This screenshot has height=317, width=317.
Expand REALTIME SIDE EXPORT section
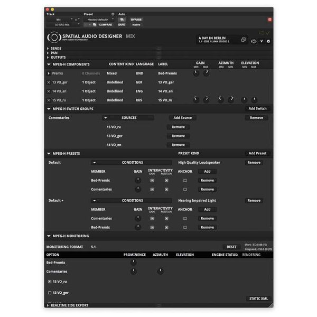(x=48, y=305)
